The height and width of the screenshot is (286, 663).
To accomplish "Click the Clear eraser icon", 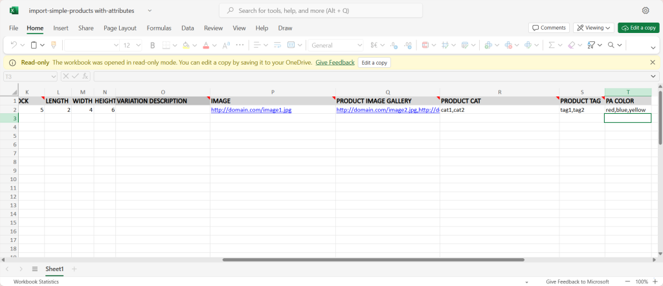I will (572, 45).
